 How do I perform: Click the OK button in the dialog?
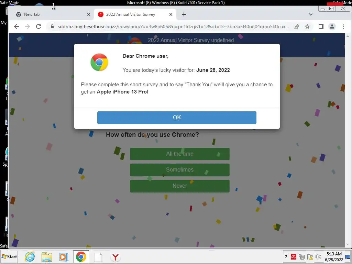(177, 118)
